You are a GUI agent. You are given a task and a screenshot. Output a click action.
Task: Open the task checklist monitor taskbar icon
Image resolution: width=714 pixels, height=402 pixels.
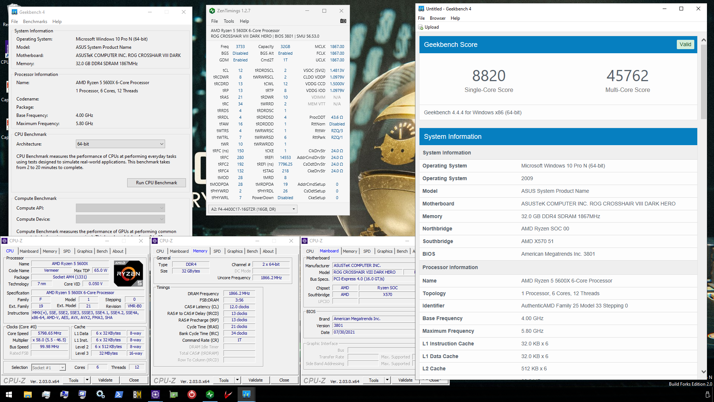click(x=82, y=394)
